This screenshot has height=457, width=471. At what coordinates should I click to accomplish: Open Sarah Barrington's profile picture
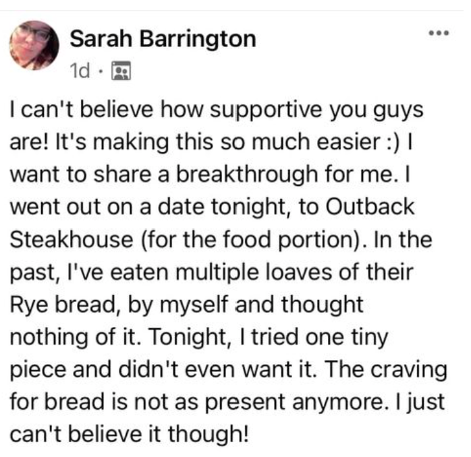pyautogui.click(x=34, y=45)
